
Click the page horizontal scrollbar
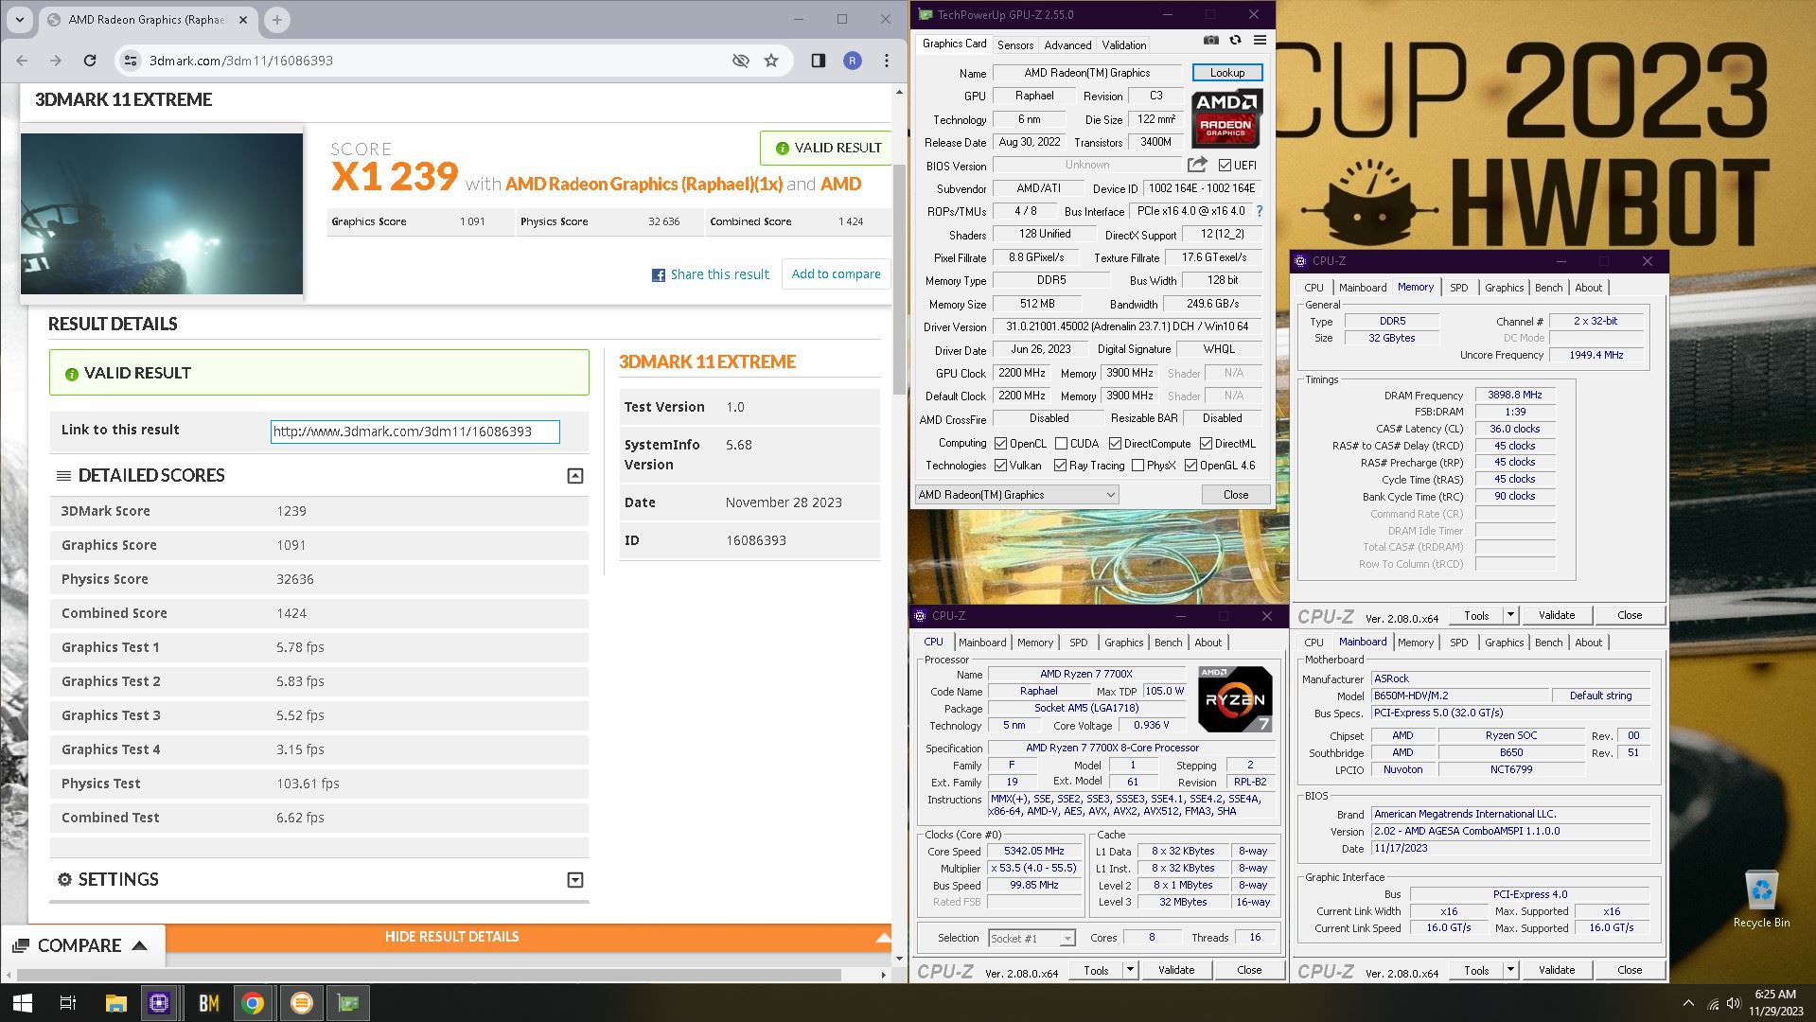pos(429,974)
